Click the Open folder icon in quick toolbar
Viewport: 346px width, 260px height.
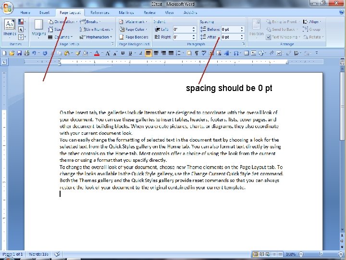pos(12,53)
